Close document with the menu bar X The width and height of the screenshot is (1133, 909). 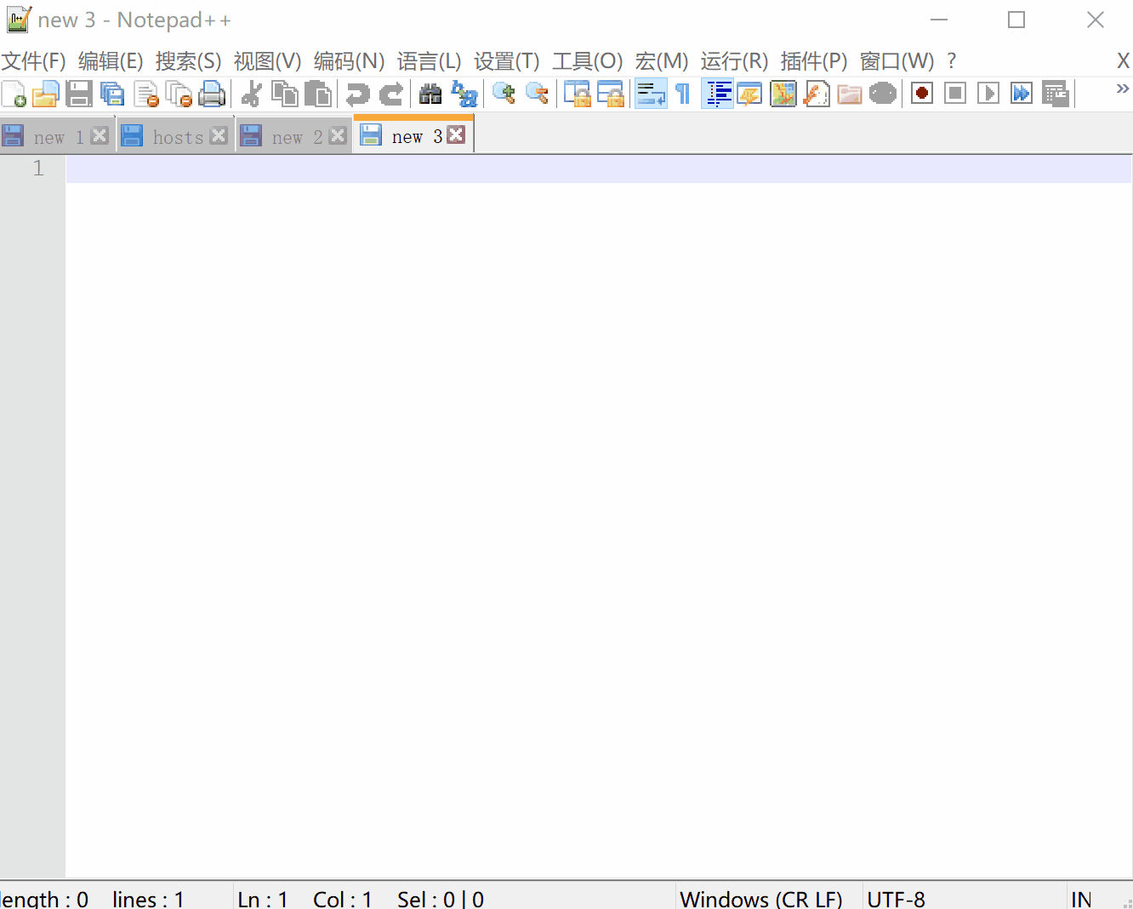(x=1123, y=61)
